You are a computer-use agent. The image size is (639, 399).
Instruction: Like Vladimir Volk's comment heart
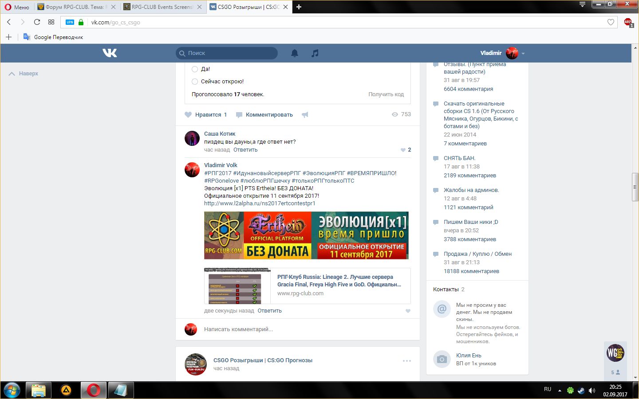[408, 311]
